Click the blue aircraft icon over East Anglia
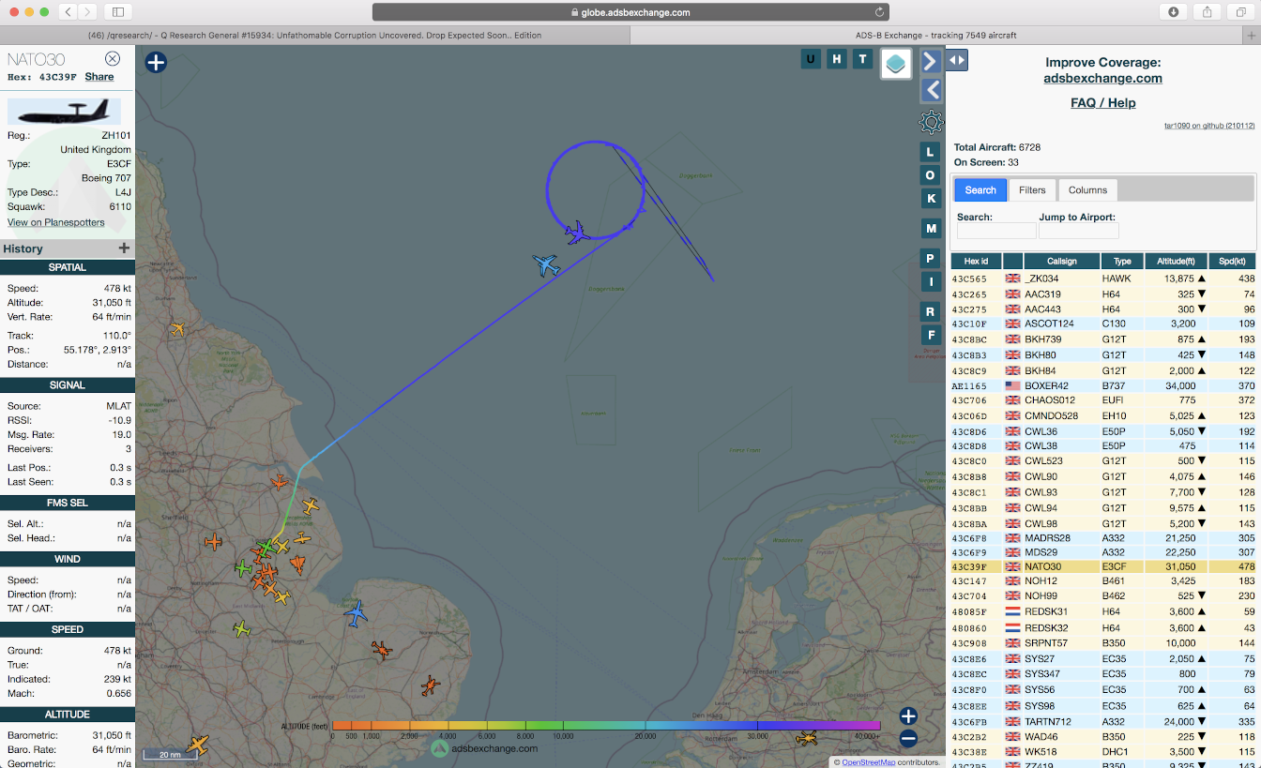 coord(356,615)
